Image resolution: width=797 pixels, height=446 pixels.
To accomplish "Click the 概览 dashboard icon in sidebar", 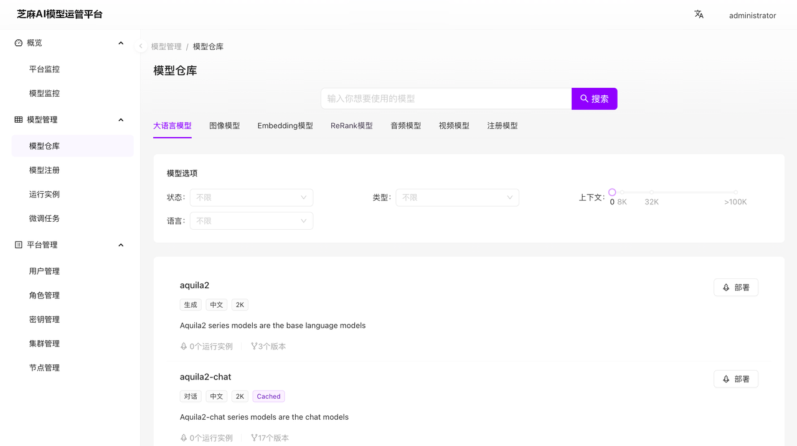I will (19, 43).
